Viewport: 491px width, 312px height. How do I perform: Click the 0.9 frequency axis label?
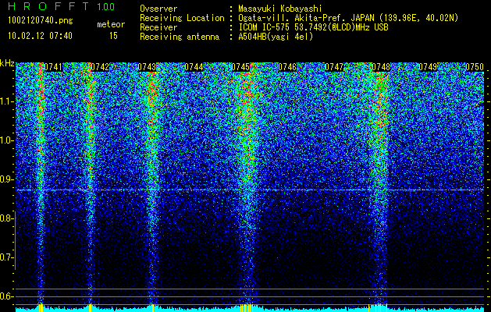pyautogui.click(x=6, y=179)
